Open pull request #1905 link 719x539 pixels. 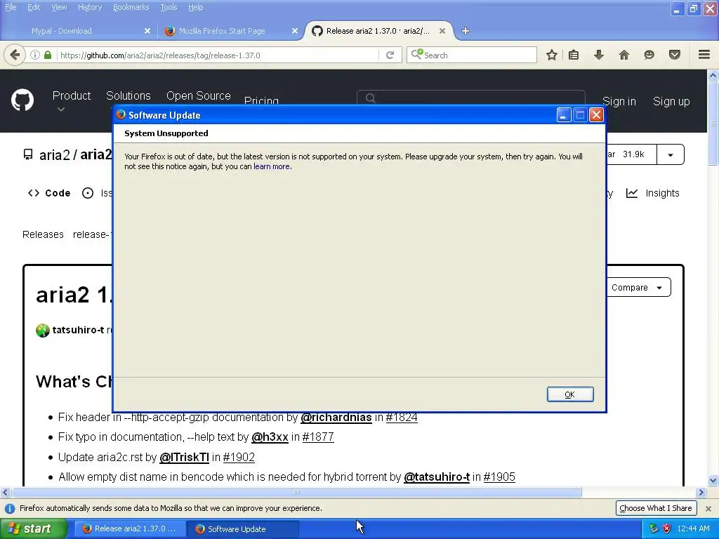[499, 477]
